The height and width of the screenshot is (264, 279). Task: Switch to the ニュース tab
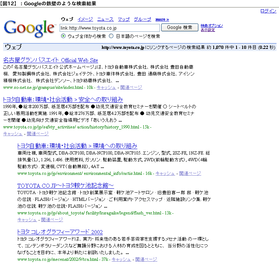click(x=105, y=19)
